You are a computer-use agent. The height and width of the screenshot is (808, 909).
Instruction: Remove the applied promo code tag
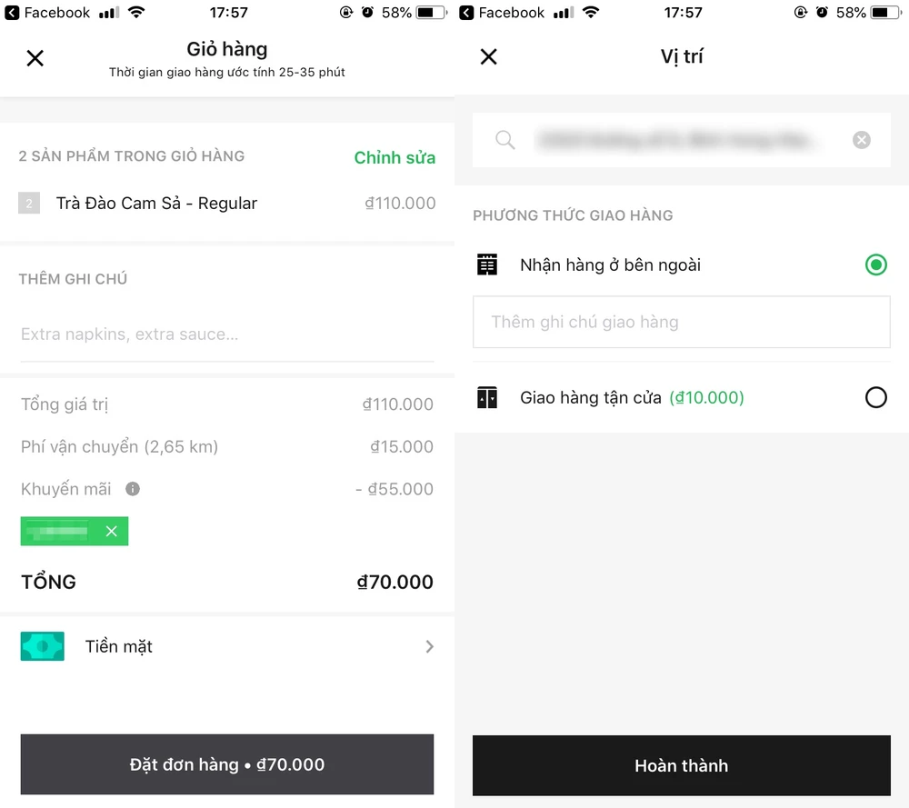112,531
